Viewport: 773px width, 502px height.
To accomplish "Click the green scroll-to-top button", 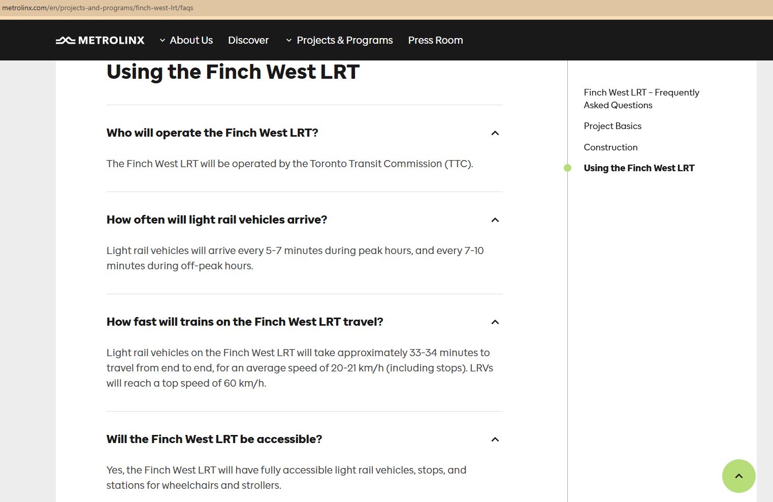I will click(738, 476).
